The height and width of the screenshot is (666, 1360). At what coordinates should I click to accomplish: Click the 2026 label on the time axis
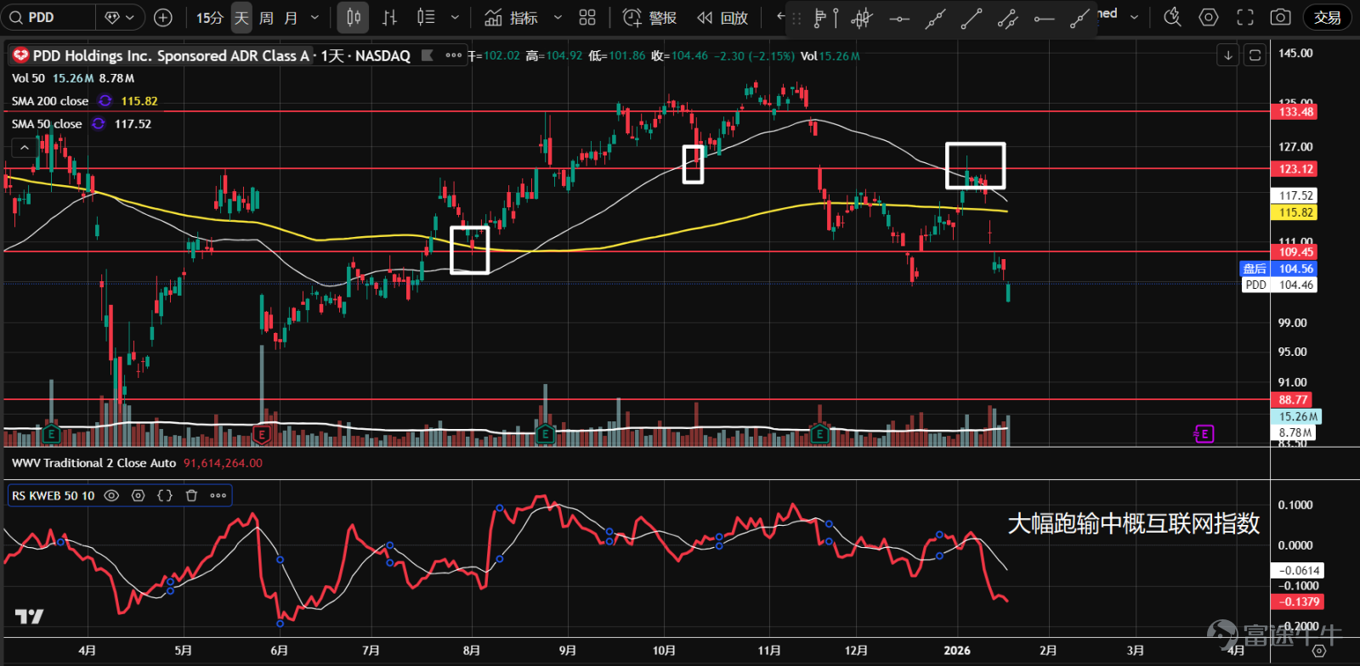point(957,651)
